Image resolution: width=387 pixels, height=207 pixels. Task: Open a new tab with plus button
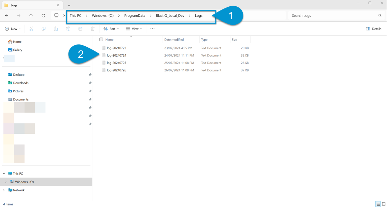69,5
